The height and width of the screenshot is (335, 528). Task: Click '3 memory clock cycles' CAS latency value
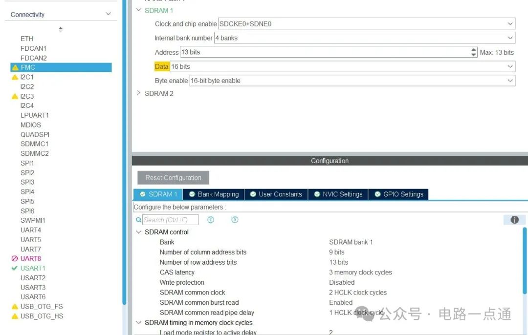360,272
